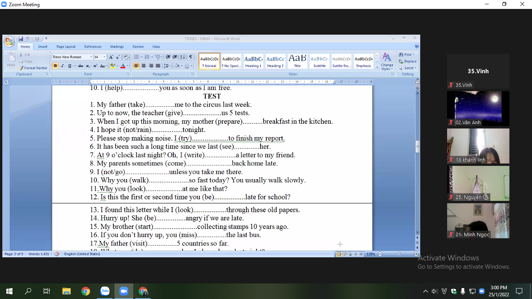Toggle Underline formatting
This screenshot has width=532, height=299.
[69, 66]
